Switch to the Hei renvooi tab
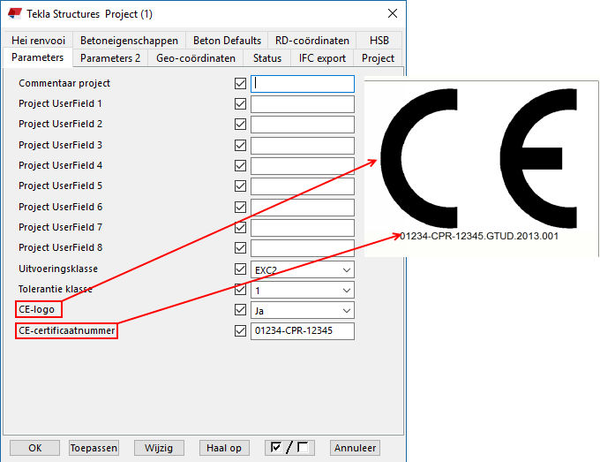This screenshot has width=600, height=462. 38,41
